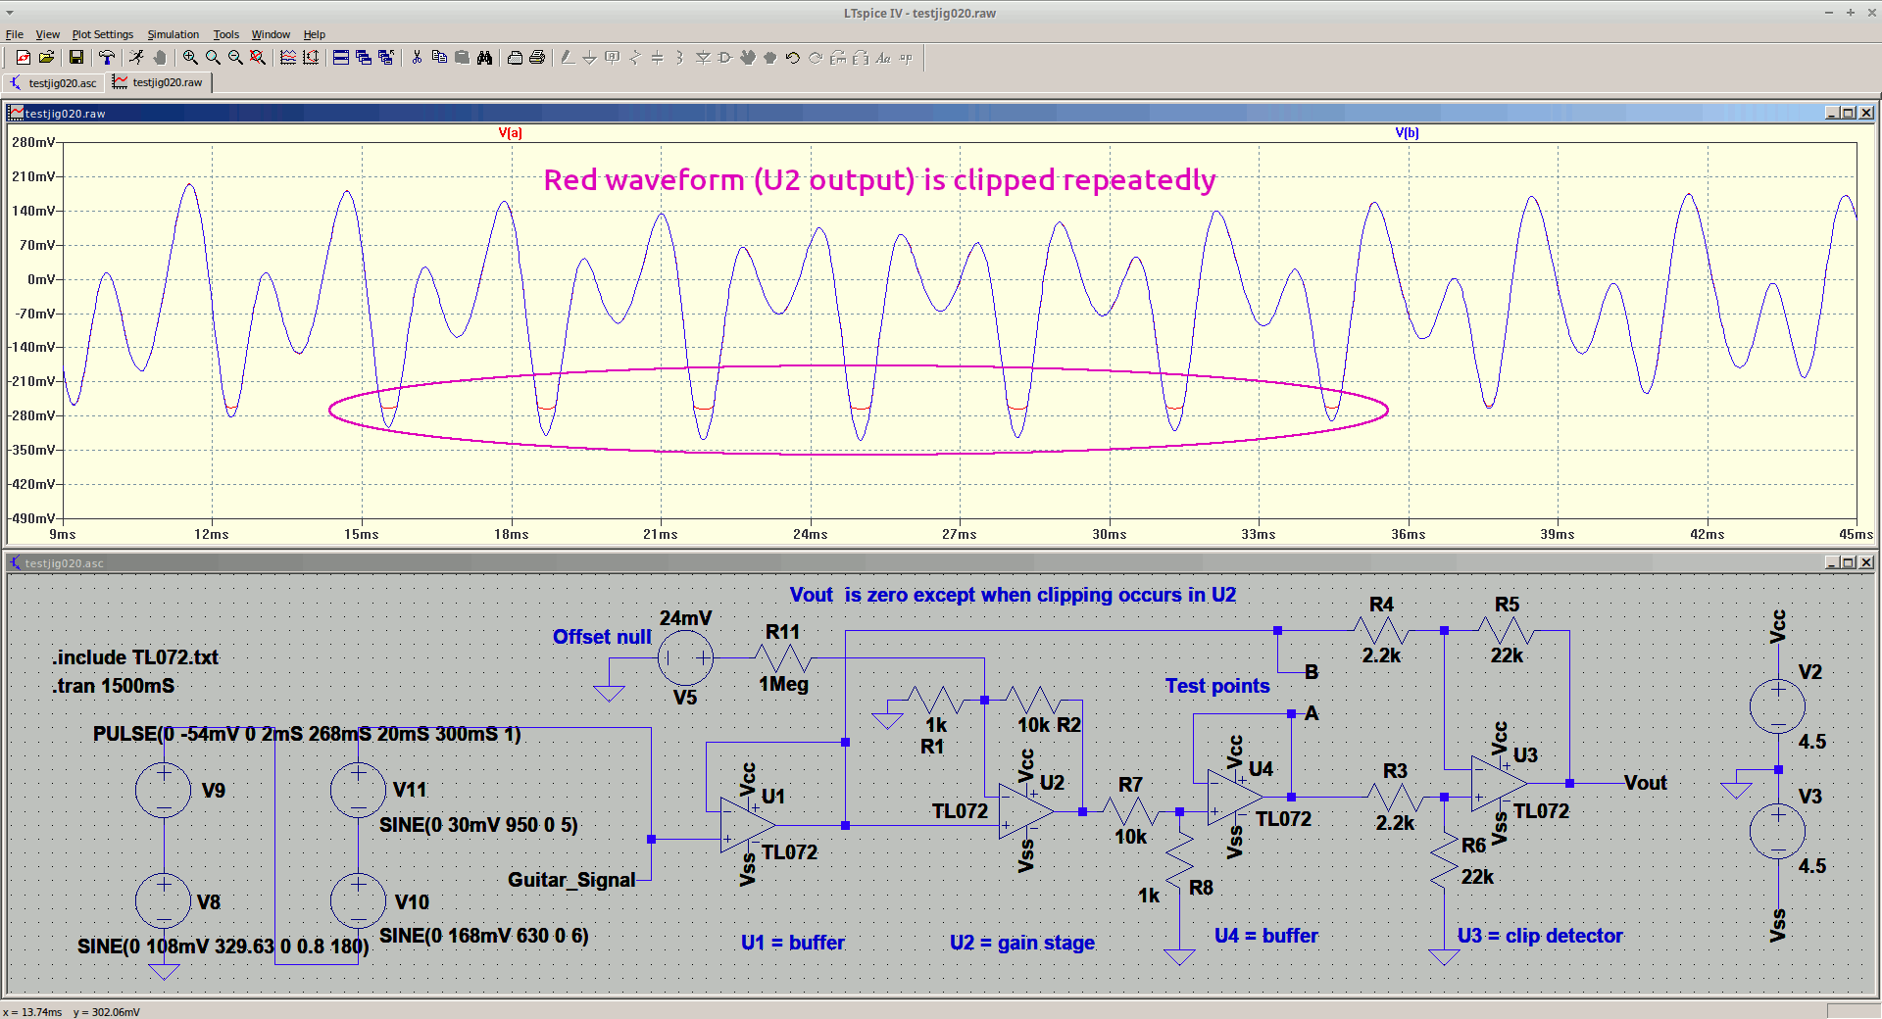The image size is (1882, 1019).
Task: Click the 27ms horizontal axis label
Action: pos(960,534)
